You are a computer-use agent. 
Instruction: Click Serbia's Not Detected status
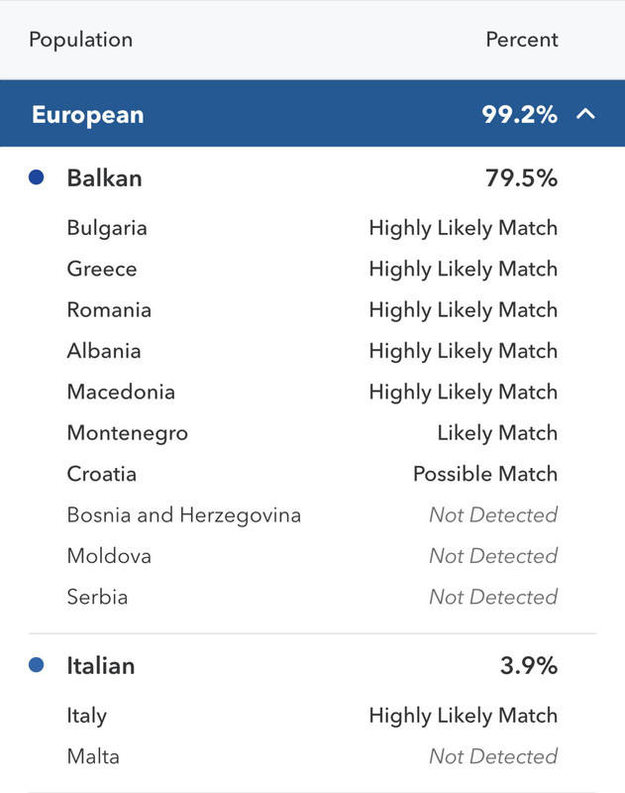(493, 597)
